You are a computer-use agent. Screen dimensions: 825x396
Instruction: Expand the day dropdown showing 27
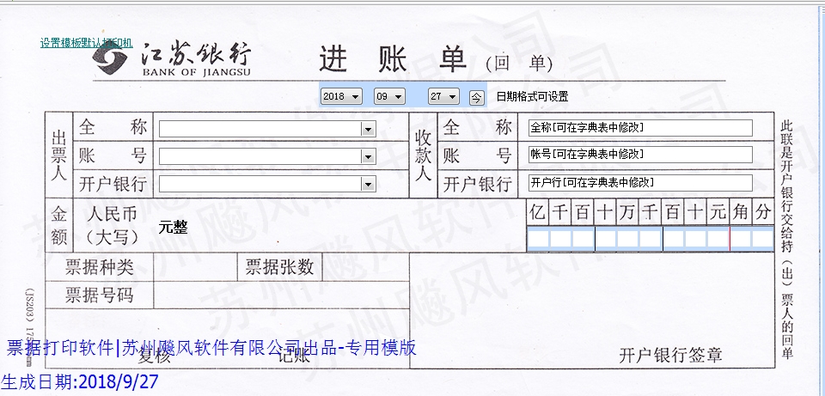pyautogui.click(x=453, y=97)
